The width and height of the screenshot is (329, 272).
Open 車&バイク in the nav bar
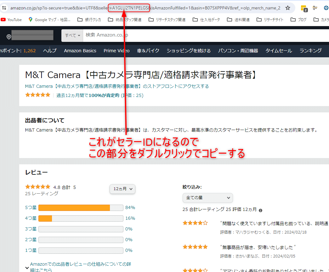coord(148,51)
